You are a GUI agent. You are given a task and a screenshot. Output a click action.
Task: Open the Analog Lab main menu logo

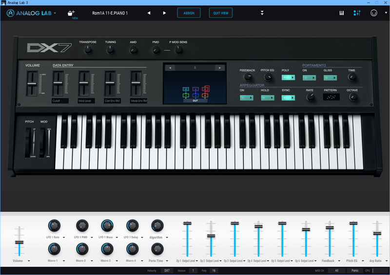click(x=31, y=13)
